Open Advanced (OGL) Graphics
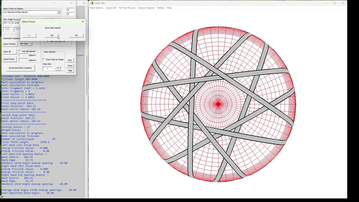The image size is (359, 202). 20,68
